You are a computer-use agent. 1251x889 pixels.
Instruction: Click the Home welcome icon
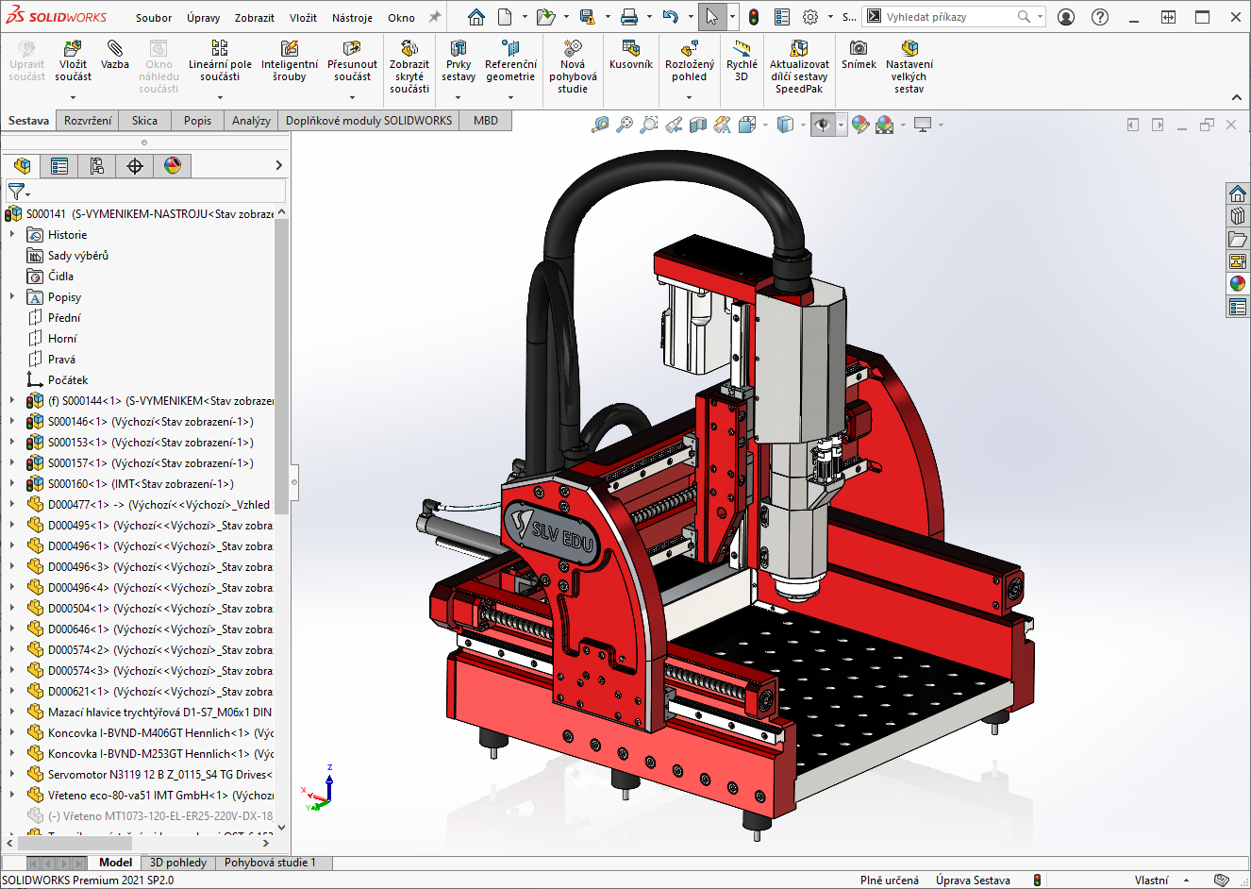tap(476, 17)
